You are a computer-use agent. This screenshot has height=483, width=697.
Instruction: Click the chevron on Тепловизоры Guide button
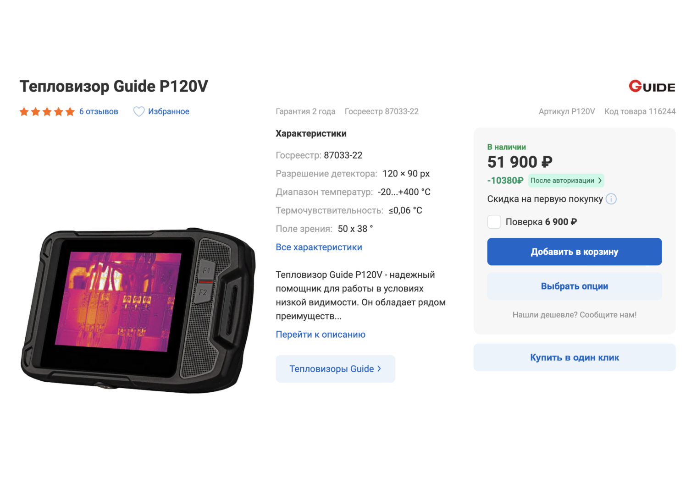click(x=379, y=368)
